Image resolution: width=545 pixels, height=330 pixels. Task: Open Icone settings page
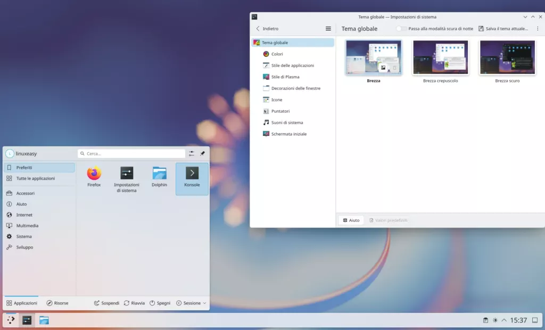tap(293, 100)
